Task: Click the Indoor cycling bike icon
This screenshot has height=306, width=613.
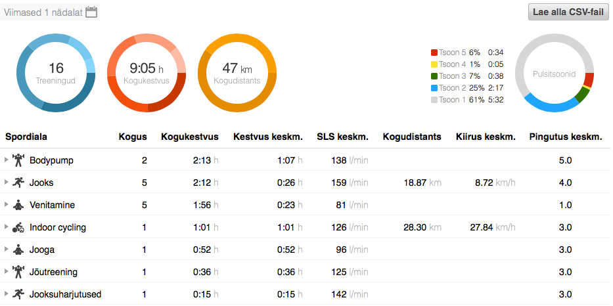Action: pyautogui.click(x=18, y=228)
